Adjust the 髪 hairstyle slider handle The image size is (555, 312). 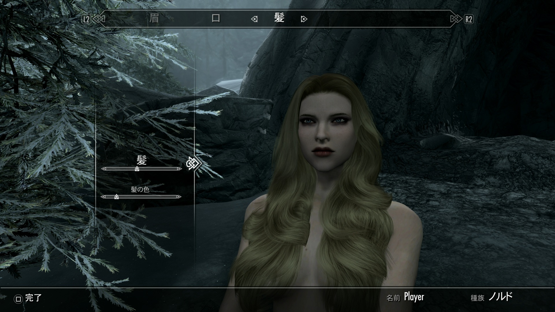point(137,169)
